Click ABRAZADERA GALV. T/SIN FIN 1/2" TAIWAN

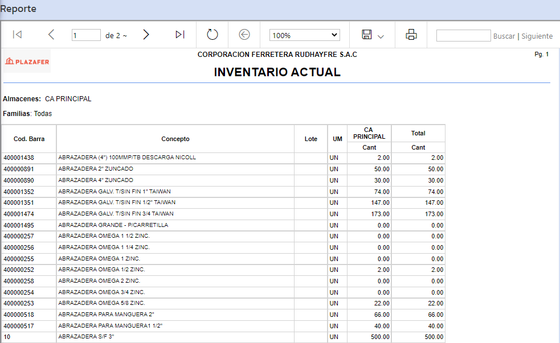(117, 202)
